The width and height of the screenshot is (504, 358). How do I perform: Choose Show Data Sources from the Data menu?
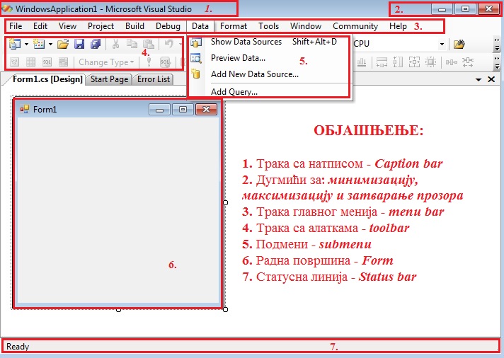point(270,42)
